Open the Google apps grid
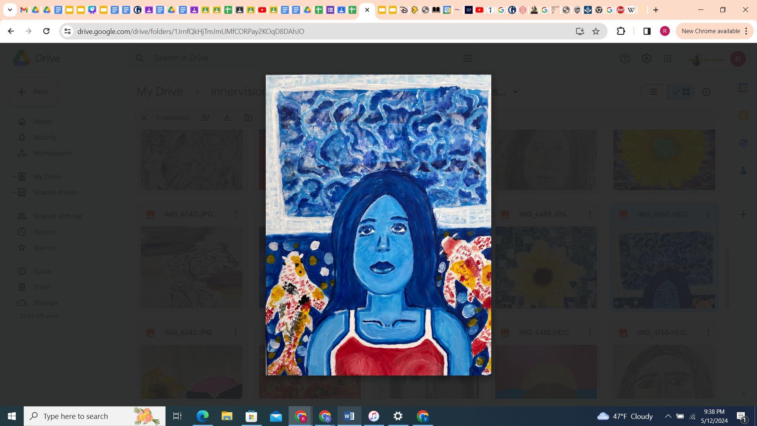Viewport: 757px width, 426px height. (667, 58)
